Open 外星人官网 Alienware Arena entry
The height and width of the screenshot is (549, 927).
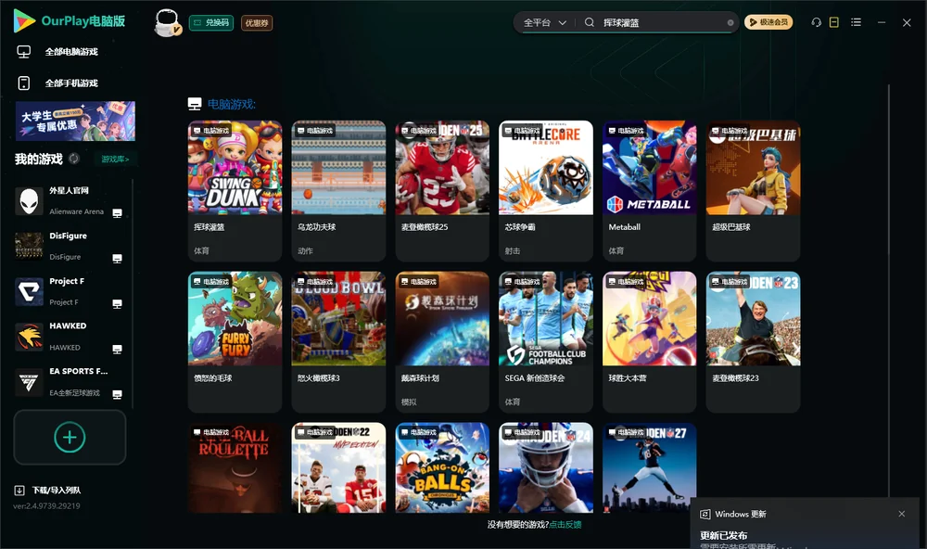(x=70, y=201)
